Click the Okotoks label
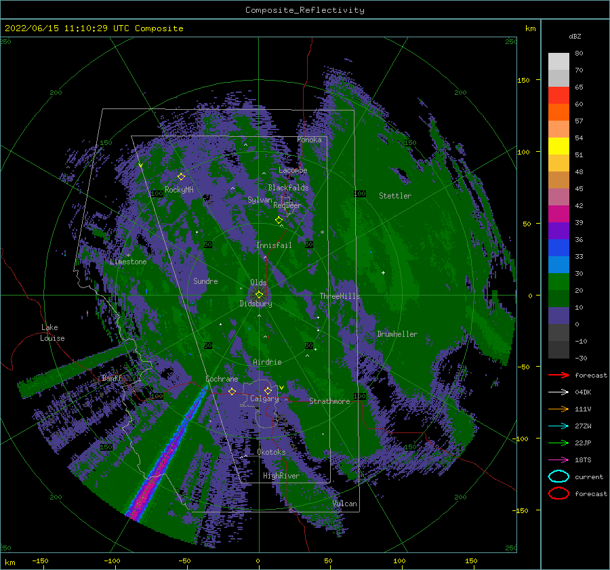Screen dimensions: 610x570 click(271, 452)
